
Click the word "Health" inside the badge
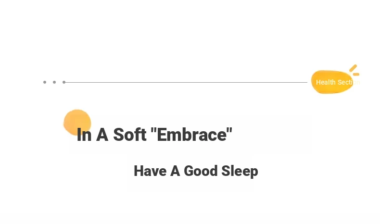(326, 82)
